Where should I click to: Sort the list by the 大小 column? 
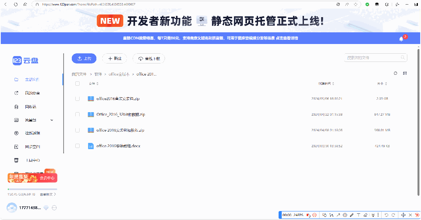[x=382, y=84]
